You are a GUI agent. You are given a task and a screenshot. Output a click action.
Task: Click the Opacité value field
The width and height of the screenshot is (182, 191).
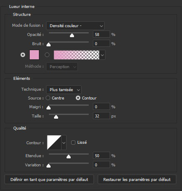[x=101, y=34]
